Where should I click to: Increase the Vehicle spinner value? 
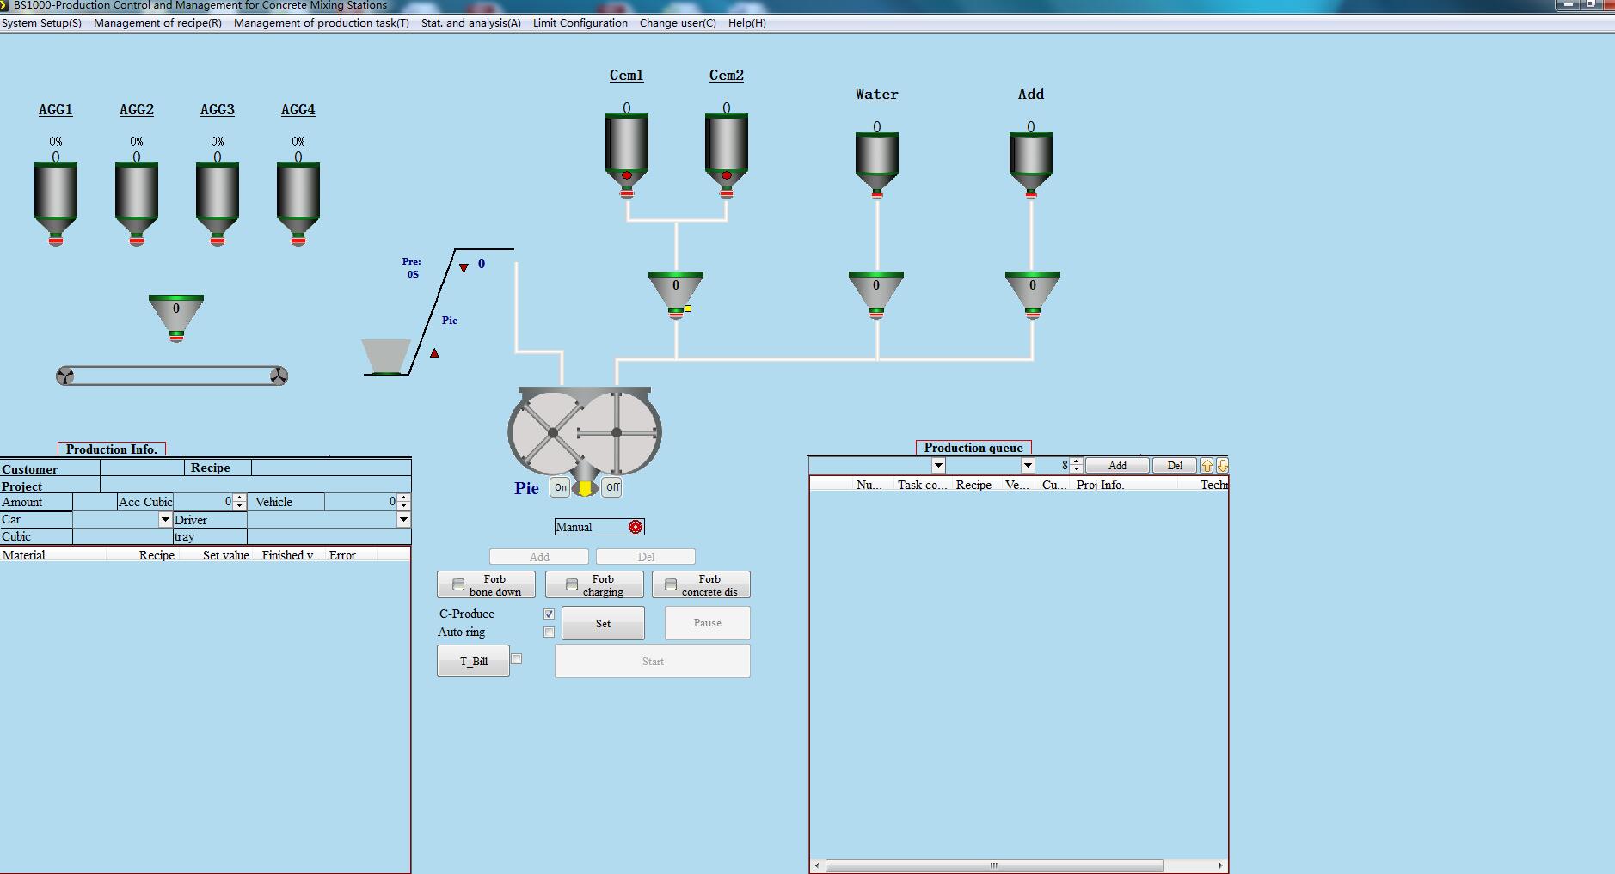[x=404, y=498]
